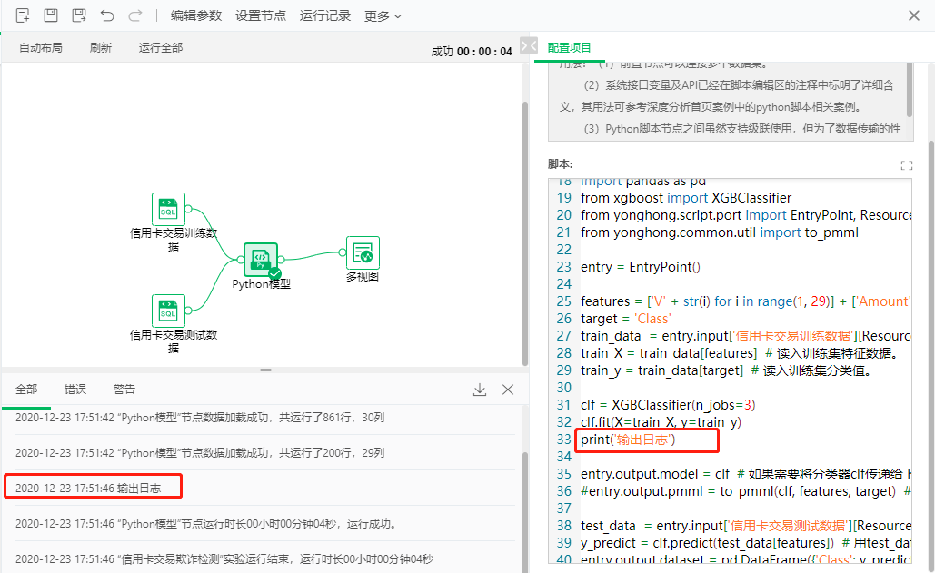This screenshot has height=573, width=935.
Task: Show 全部 log tab
Action: click(26, 390)
